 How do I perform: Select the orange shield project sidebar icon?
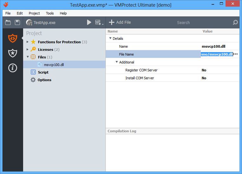click(x=13, y=38)
